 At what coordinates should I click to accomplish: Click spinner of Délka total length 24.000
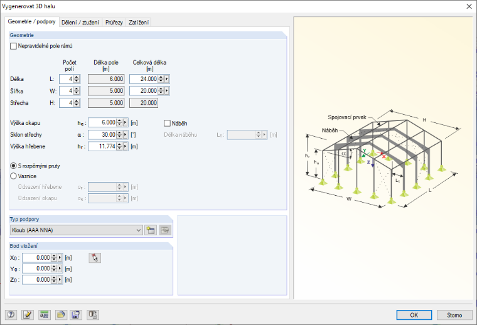[161, 79]
